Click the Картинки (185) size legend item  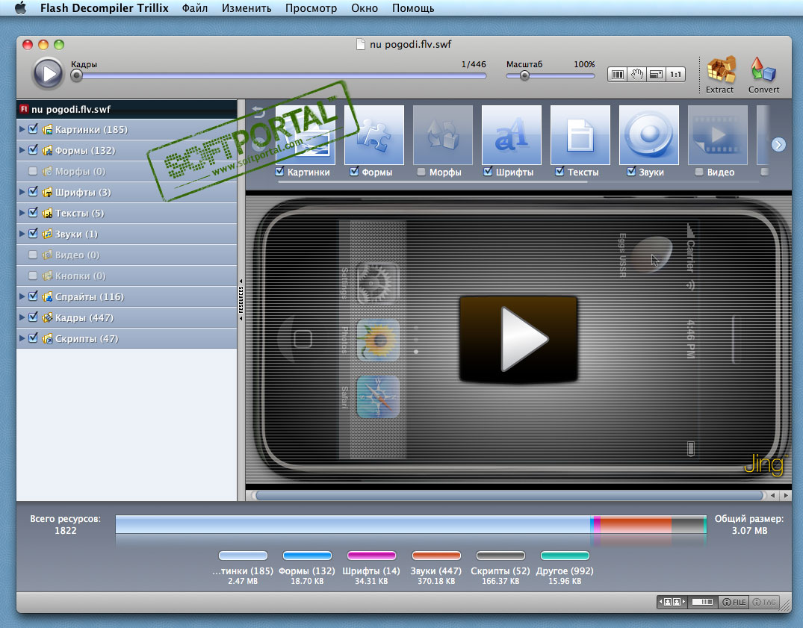point(243,568)
